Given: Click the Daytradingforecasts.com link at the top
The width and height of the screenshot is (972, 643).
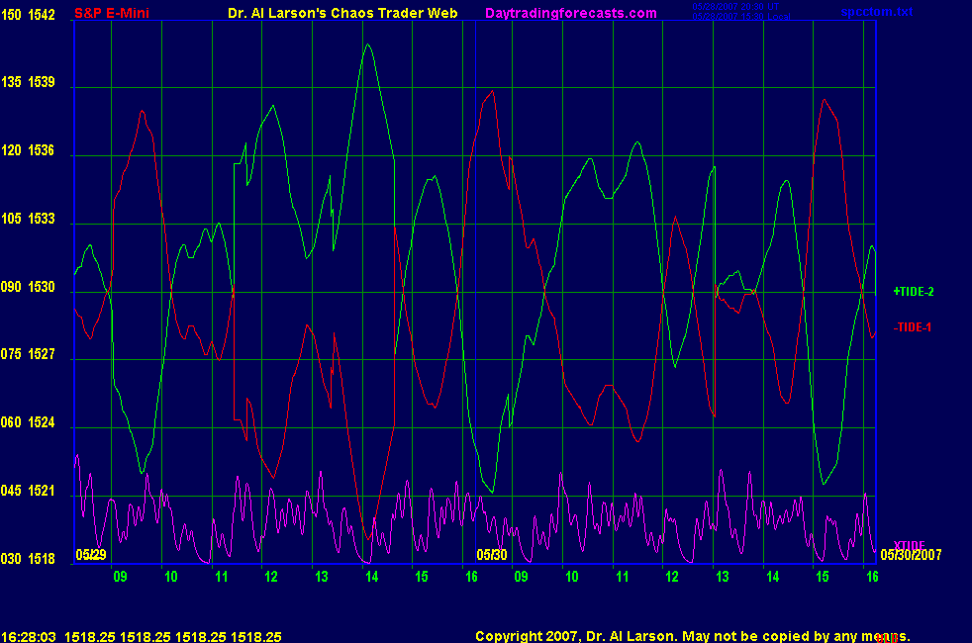Looking at the screenshot, I should click(x=570, y=13).
